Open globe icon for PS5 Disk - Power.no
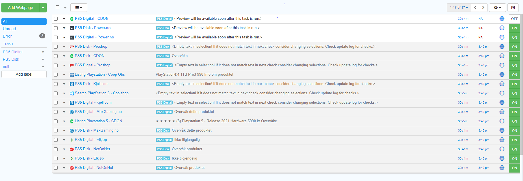This screenshot has height=181, width=523. (502, 28)
